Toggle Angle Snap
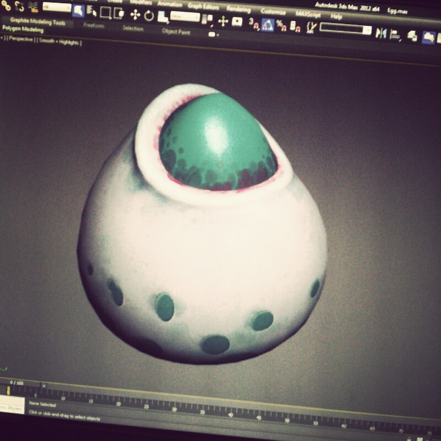The image size is (441, 441). pos(268,24)
